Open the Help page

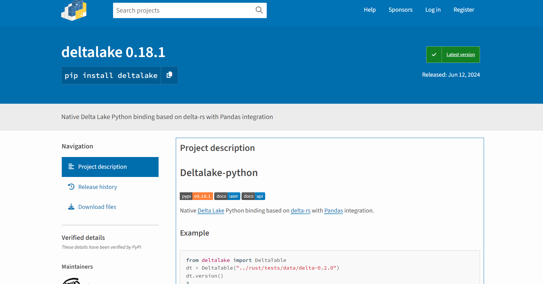tap(370, 10)
